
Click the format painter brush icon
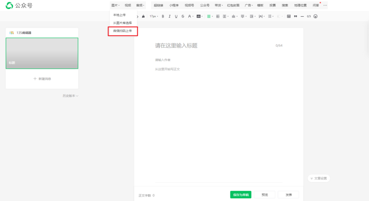pyautogui.click(x=143, y=16)
